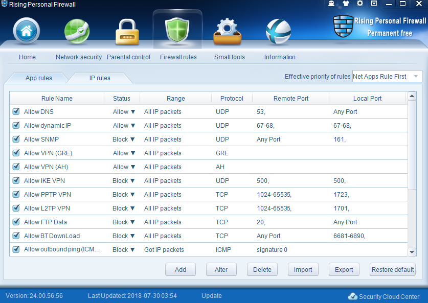Toggle the Allow outbound ping checkbox
This screenshot has height=303, width=428.
(16, 249)
